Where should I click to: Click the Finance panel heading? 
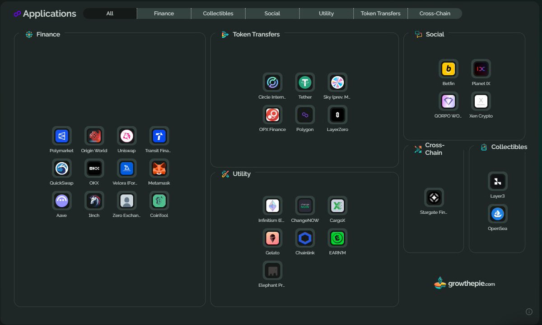[x=48, y=34]
